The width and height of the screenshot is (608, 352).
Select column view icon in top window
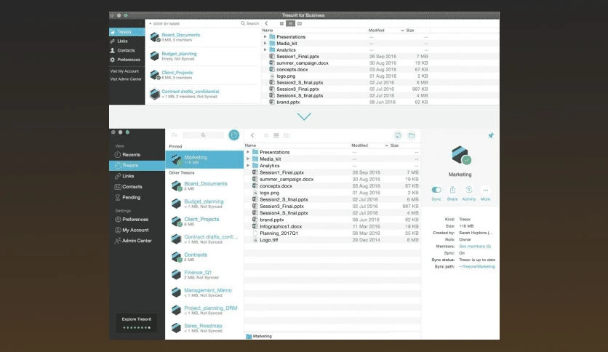(300, 23)
